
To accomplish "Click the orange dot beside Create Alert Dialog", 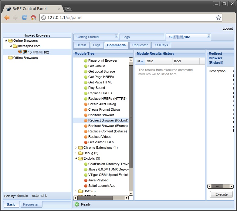I will [x=86, y=104].
